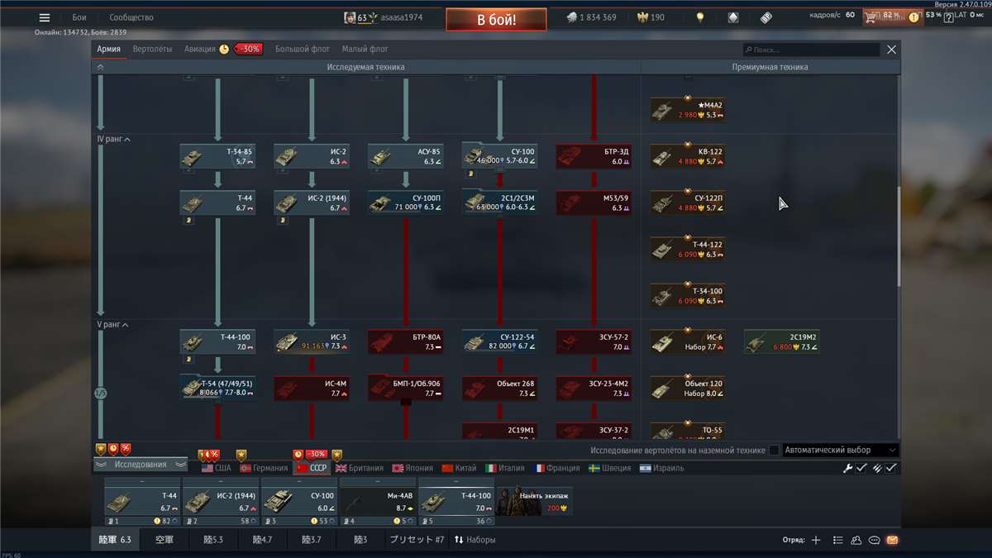Screen dimensions: 992x558
Task: Switch to Армия tab
Action: pyautogui.click(x=109, y=49)
